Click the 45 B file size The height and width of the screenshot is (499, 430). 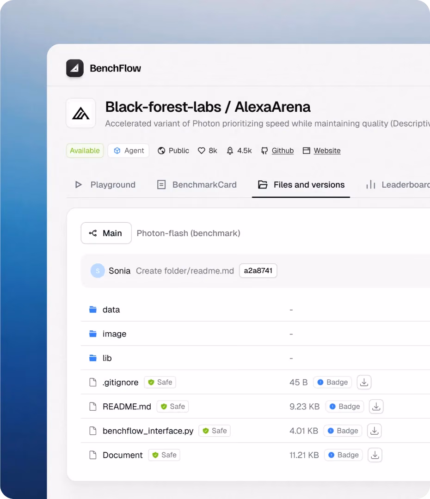pos(298,382)
